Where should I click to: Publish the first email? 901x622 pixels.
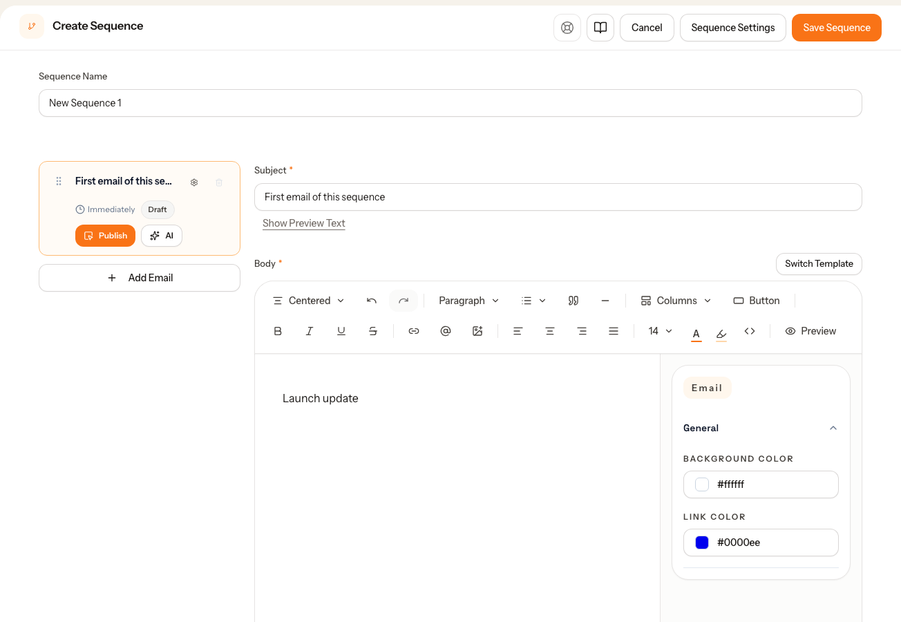click(105, 236)
